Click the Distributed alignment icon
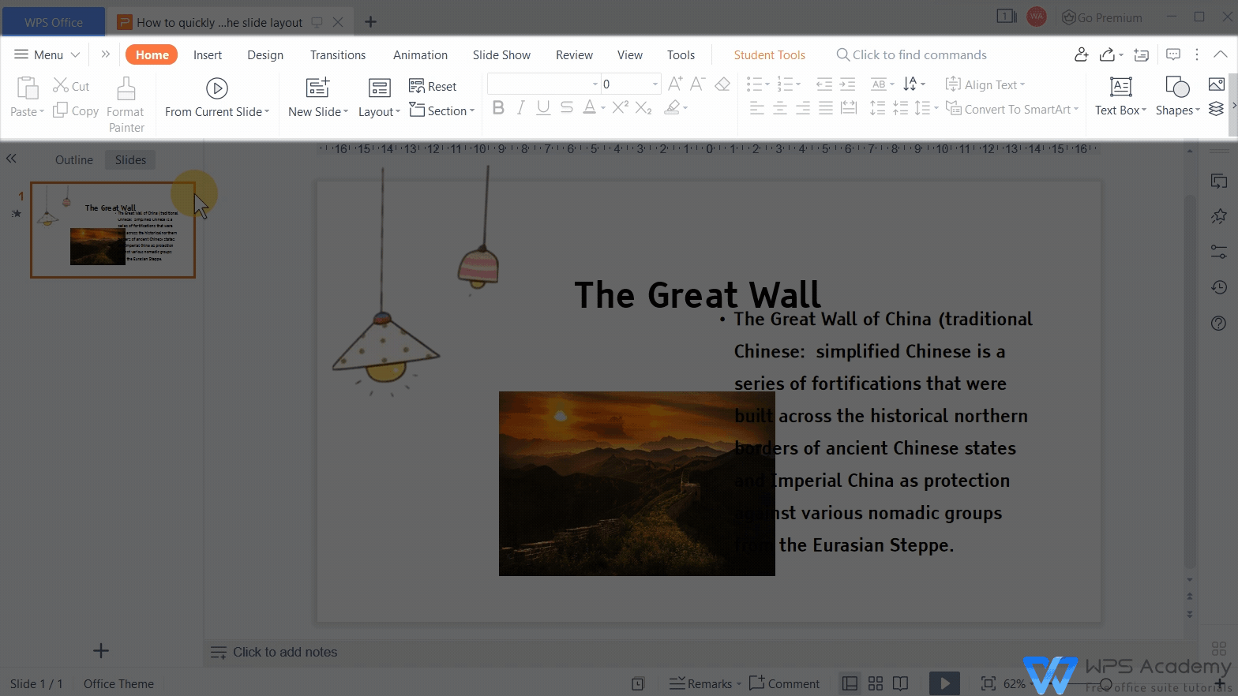Image resolution: width=1238 pixels, height=696 pixels. point(849,108)
